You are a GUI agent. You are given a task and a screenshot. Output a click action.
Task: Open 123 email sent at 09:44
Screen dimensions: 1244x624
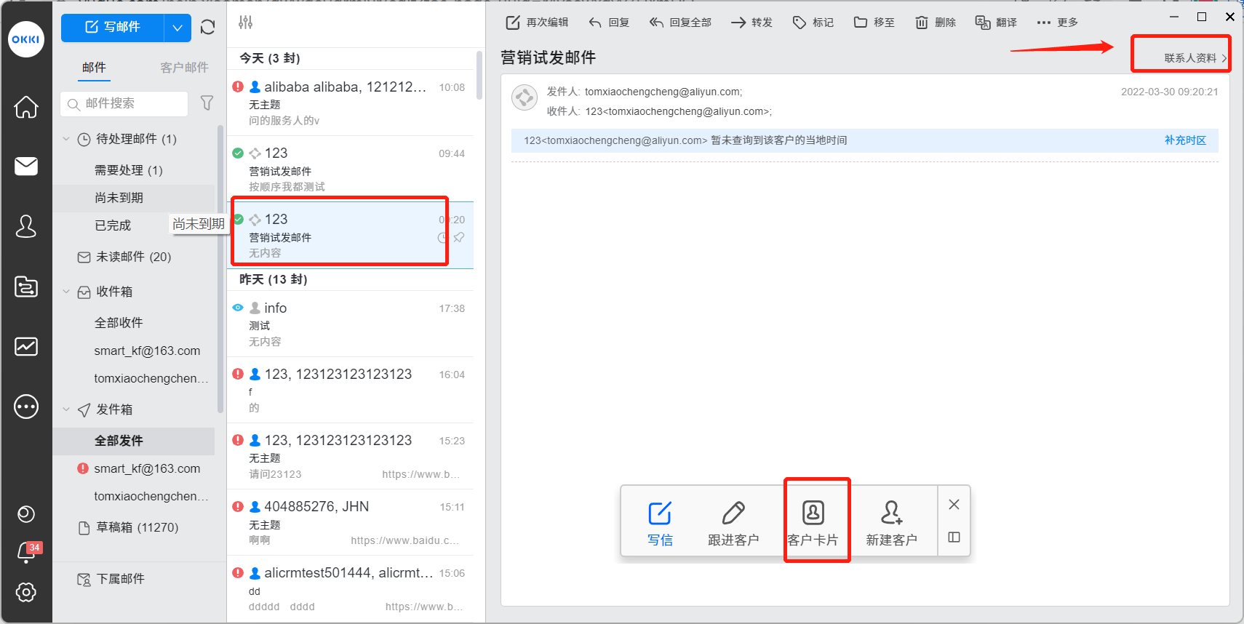(351, 169)
